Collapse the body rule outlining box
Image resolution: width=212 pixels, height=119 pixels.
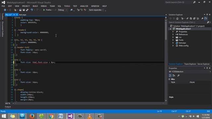click(x=15, y=18)
